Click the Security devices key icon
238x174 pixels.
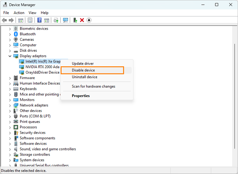point(16,133)
